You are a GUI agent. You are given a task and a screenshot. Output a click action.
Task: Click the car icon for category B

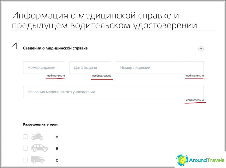[40, 148]
